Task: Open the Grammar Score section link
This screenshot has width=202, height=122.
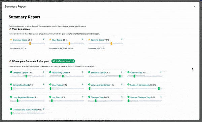Action: (20, 40)
